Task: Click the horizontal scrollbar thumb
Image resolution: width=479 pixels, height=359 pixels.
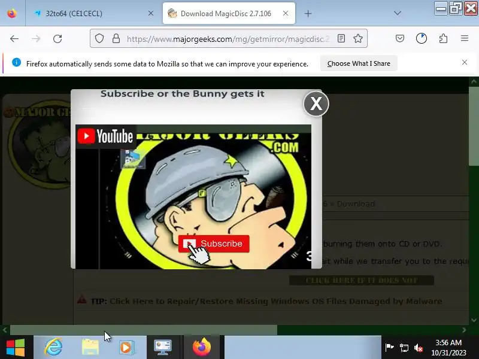Action: click(144, 330)
